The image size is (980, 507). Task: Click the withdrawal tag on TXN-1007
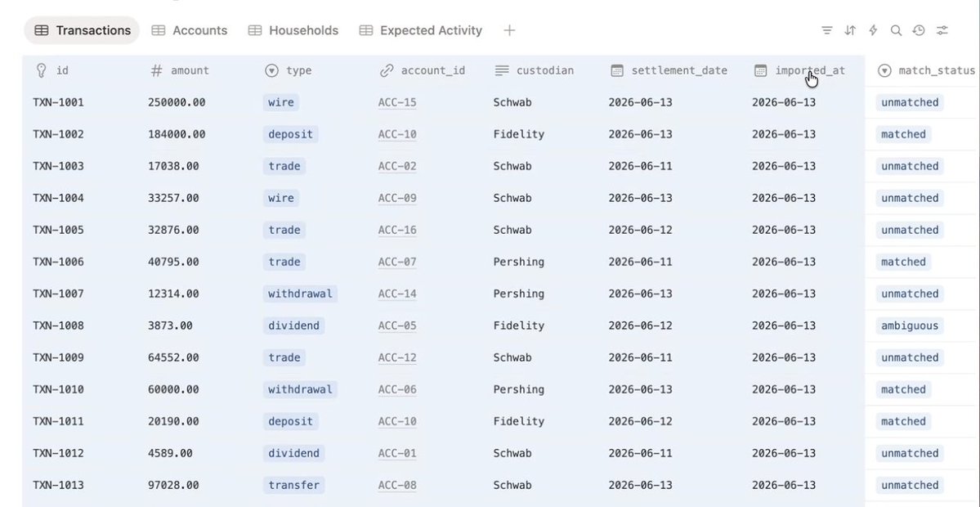pyautogui.click(x=300, y=294)
